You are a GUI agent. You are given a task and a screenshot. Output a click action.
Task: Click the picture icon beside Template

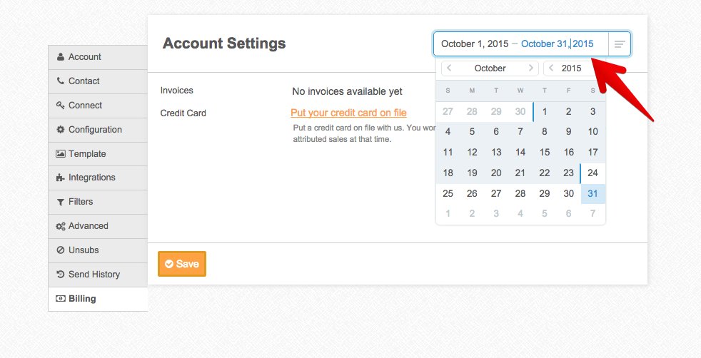pos(61,154)
